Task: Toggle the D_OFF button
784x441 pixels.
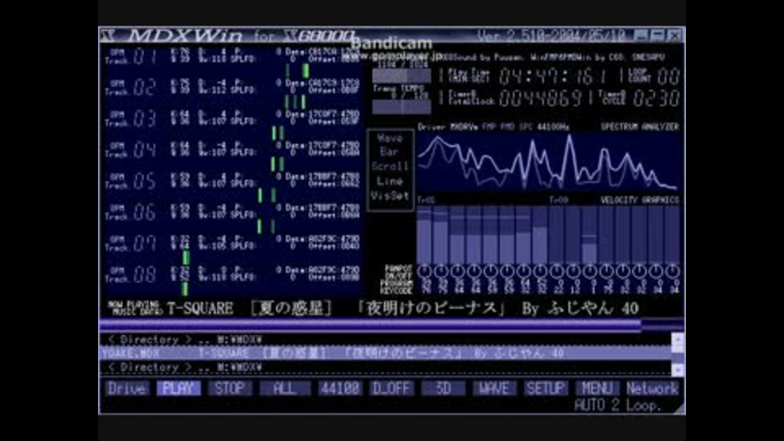Action: pyautogui.click(x=391, y=389)
